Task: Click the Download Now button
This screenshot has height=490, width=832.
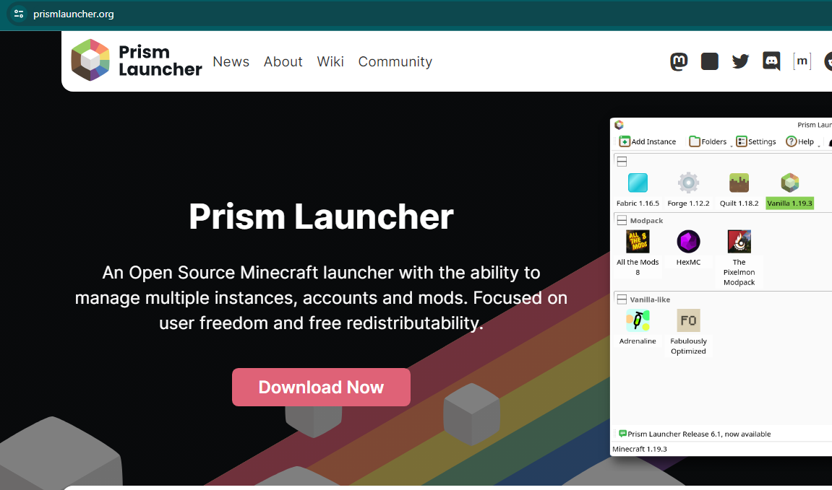Action: pos(321,387)
